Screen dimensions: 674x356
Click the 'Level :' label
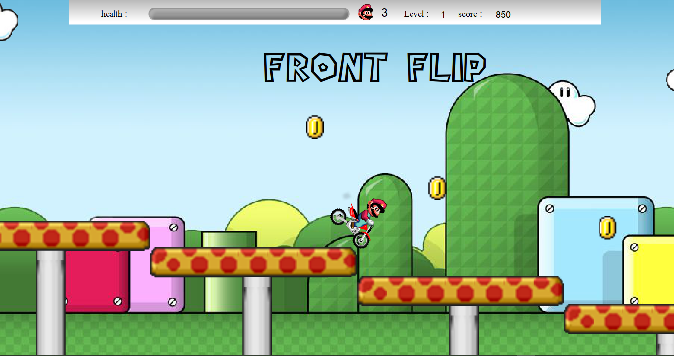[416, 14]
